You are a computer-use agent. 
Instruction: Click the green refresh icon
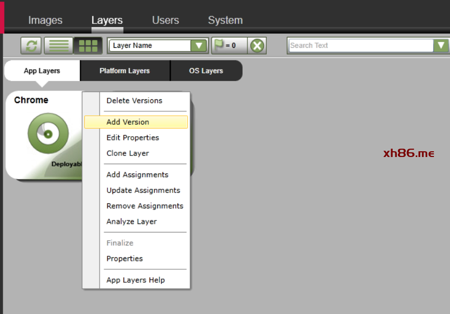[31, 46]
